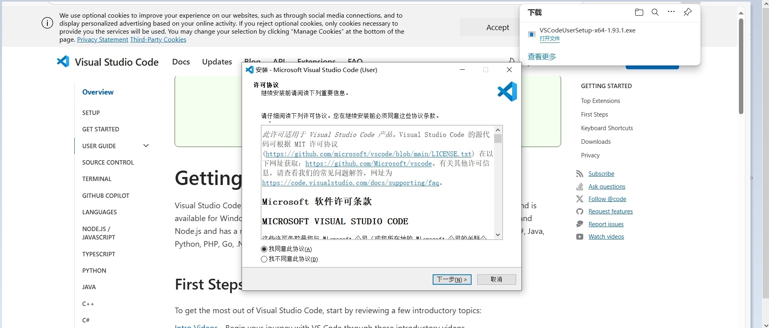Click 取消 button in installer
The width and height of the screenshot is (769, 328).
coord(496,280)
